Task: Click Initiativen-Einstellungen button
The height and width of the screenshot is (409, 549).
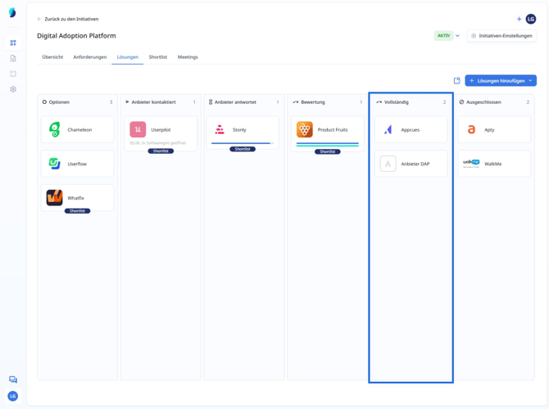Action: [501, 36]
